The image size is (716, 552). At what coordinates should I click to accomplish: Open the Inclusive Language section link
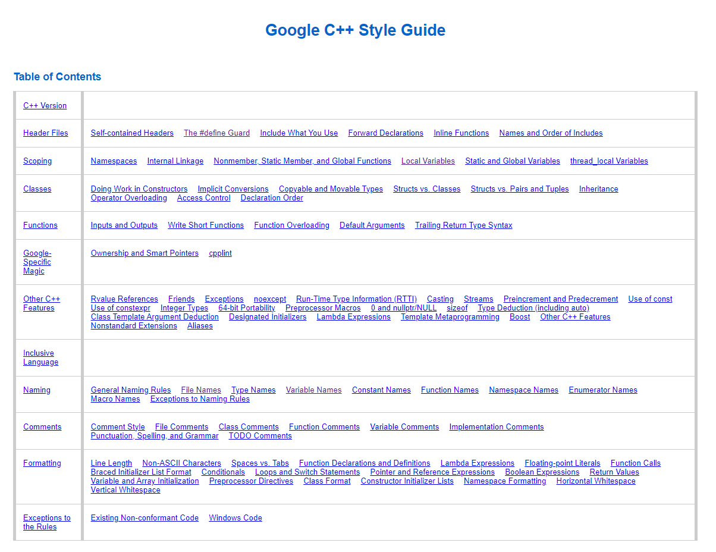pyautogui.click(x=40, y=357)
